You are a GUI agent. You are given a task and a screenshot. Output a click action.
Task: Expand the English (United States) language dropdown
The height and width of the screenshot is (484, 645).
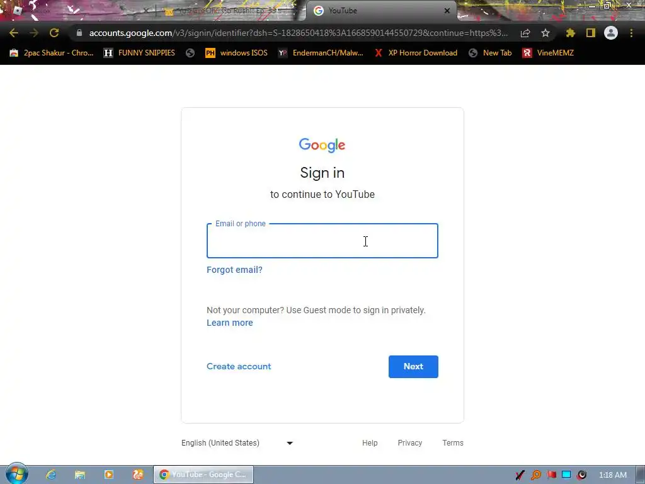pyautogui.click(x=237, y=443)
